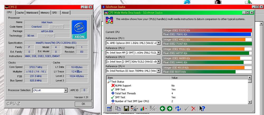Click the Copy icon in Sandra toolbar
The image size is (264, 115).
(118, 109)
